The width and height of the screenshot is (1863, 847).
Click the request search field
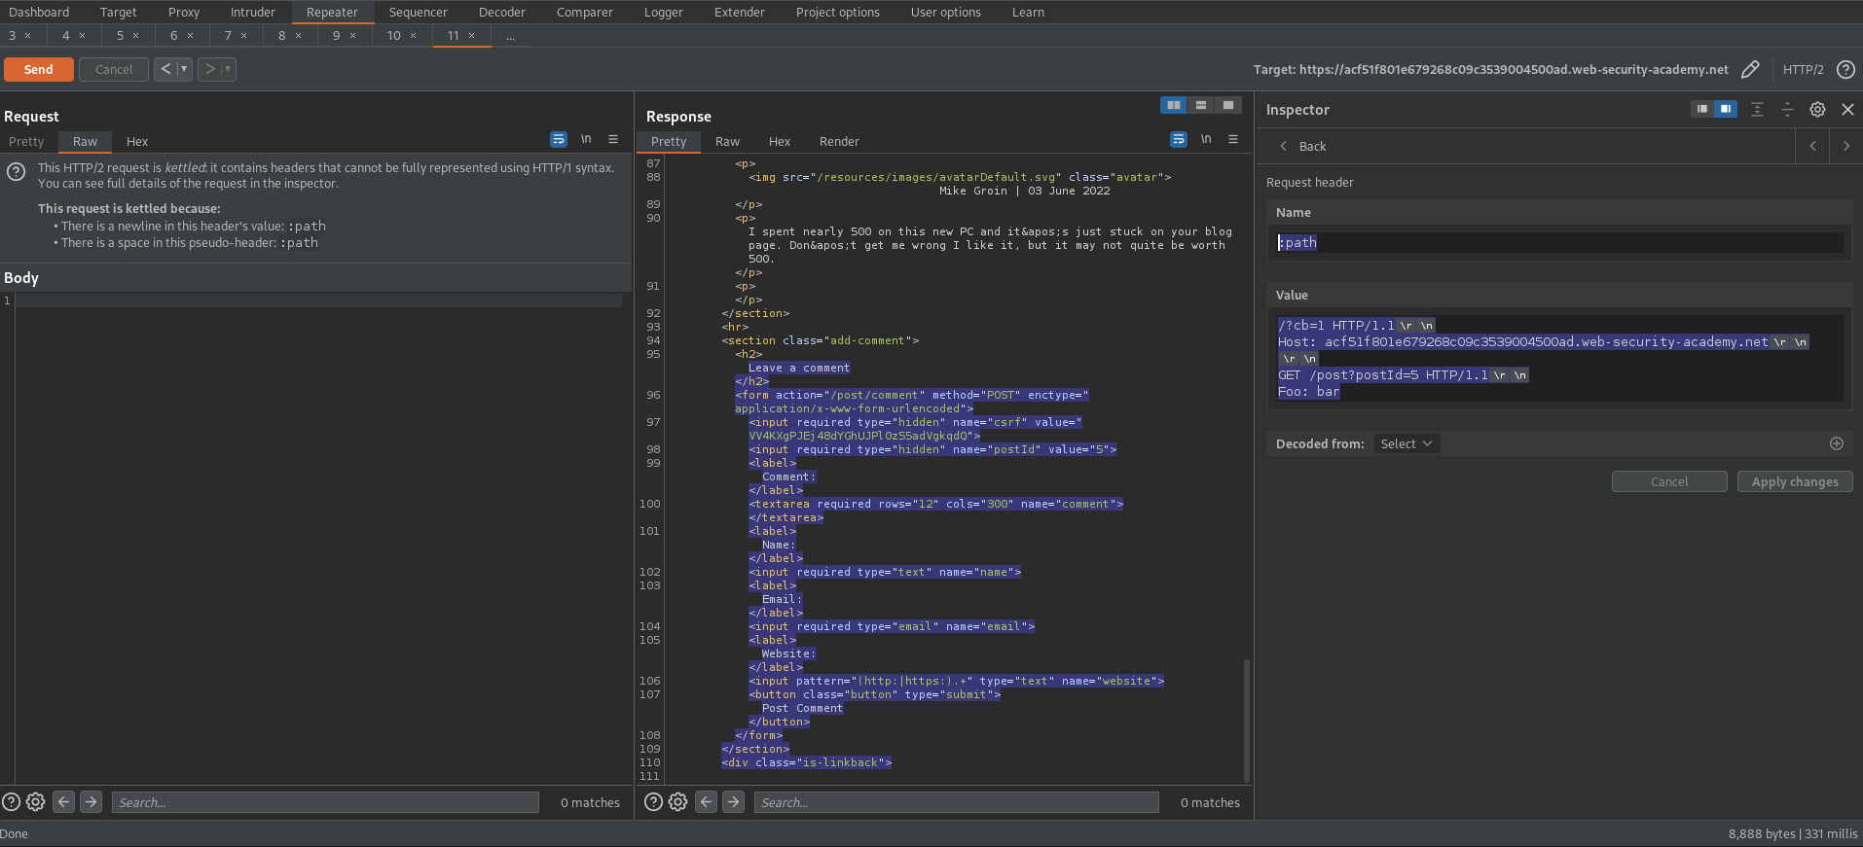pos(325,802)
